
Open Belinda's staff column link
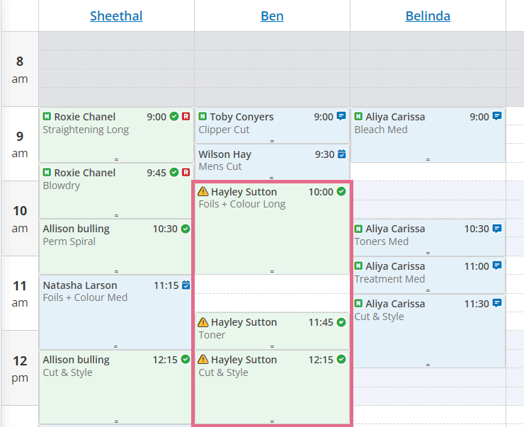click(428, 16)
